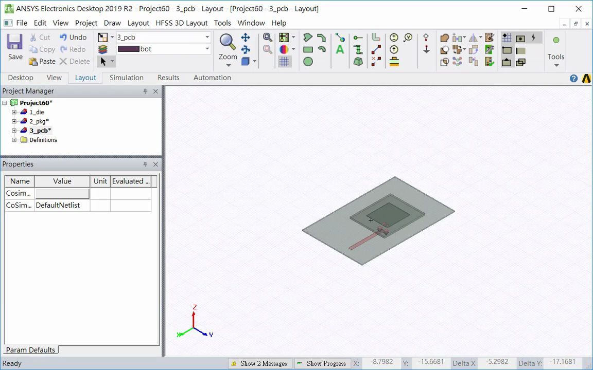The width and height of the screenshot is (593, 370).
Task: Open the mirror flip dropdown arrow
Action: [481, 38]
